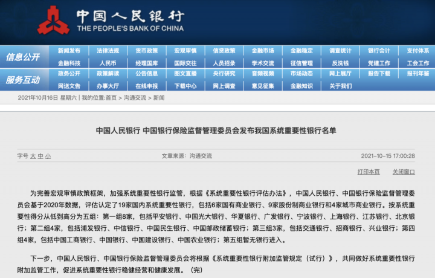
Task: Set font size to 中
Action: tap(40, 156)
